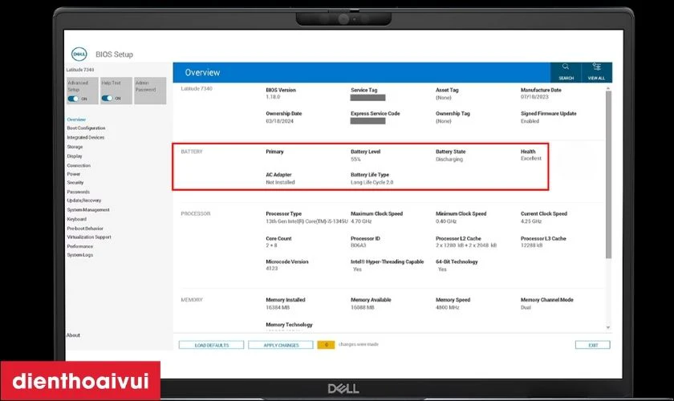Screen dimensions: 674x401
Task: Click the Exit button
Action: (592, 345)
